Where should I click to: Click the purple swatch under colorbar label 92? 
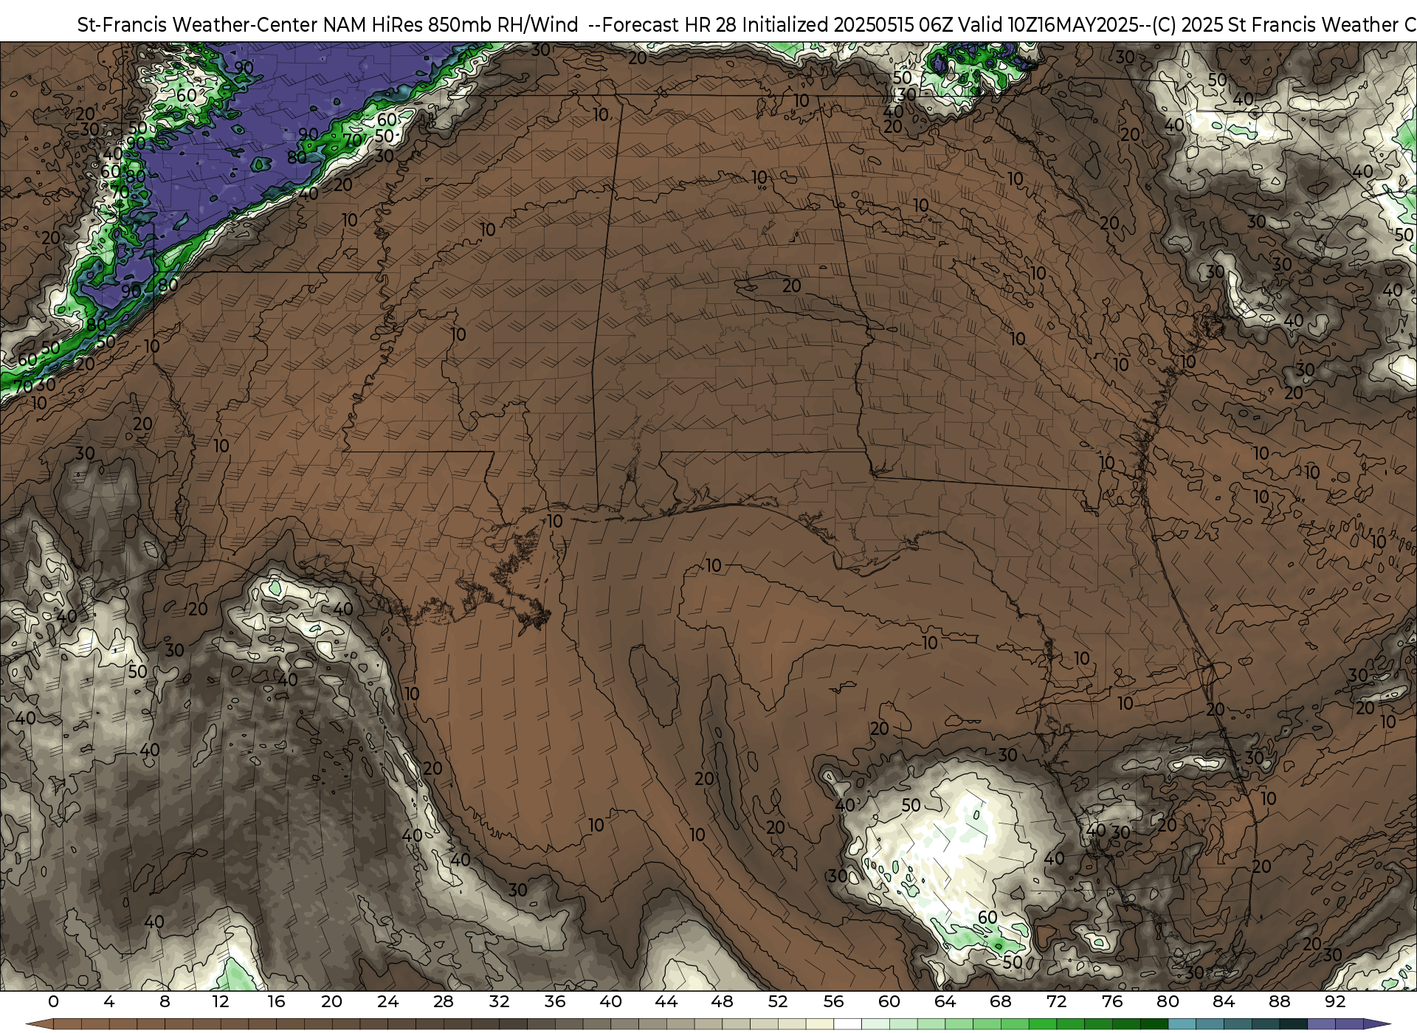coord(1349,1024)
